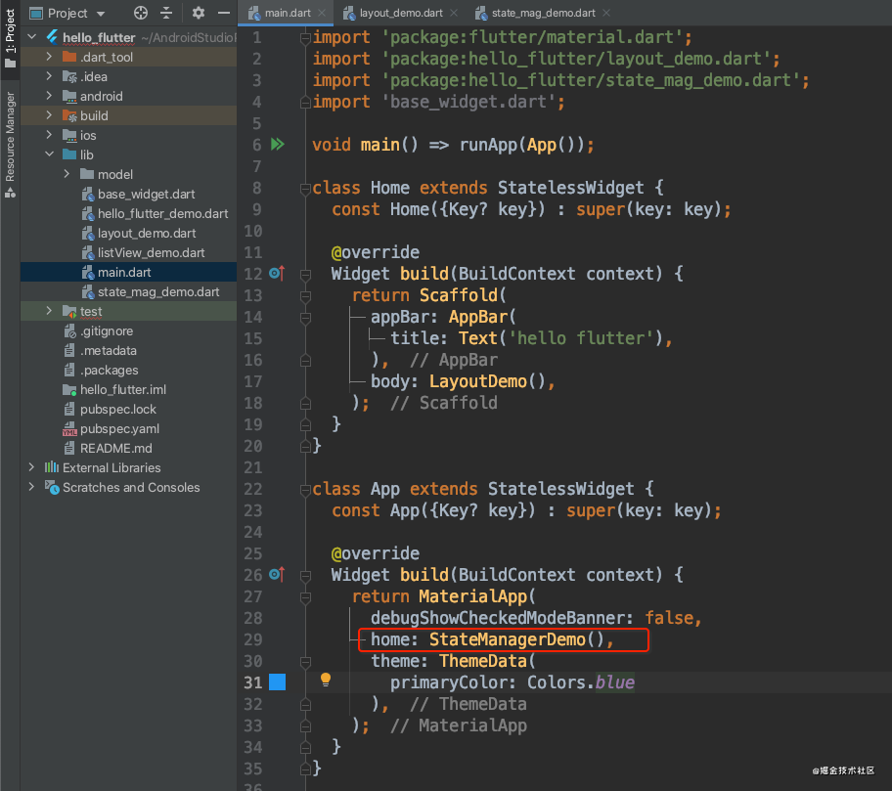Expand the android folder
892x791 pixels.
[49, 96]
